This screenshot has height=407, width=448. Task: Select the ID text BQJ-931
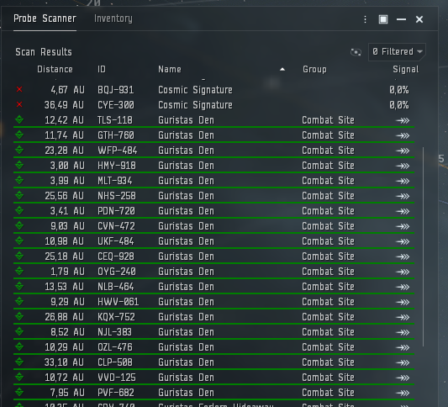point(116,90)
